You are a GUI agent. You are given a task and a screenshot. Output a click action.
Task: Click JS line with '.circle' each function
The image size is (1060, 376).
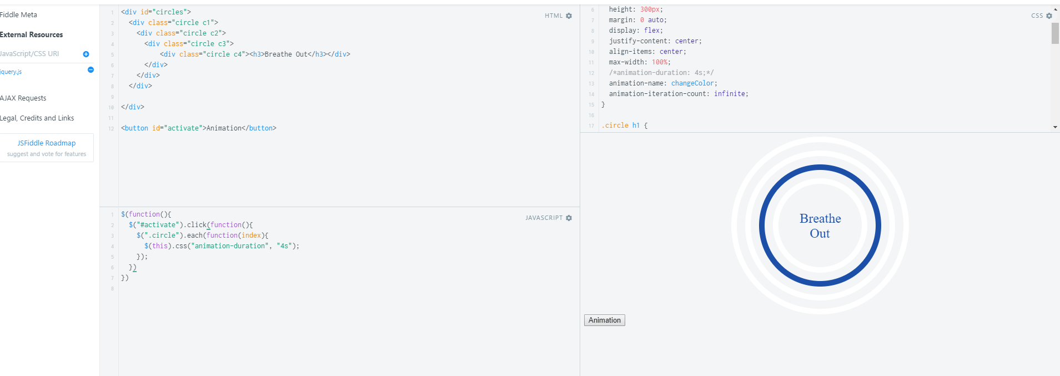point(203,235)
